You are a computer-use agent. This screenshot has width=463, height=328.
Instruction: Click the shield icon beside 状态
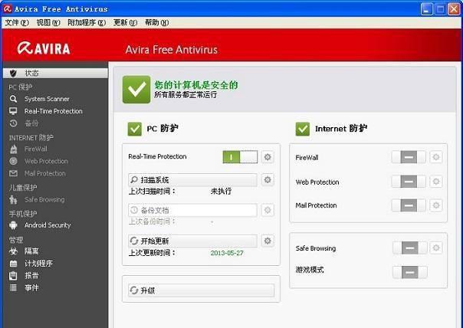pos(13,74)
